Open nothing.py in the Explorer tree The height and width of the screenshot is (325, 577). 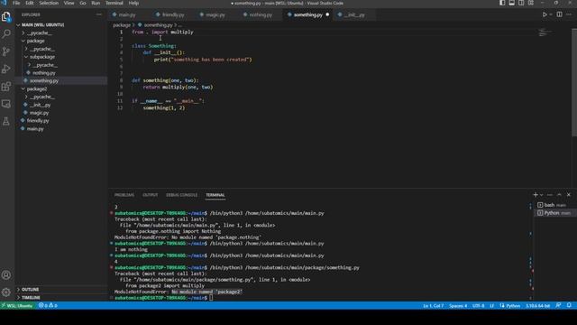[x=44, y=73]
